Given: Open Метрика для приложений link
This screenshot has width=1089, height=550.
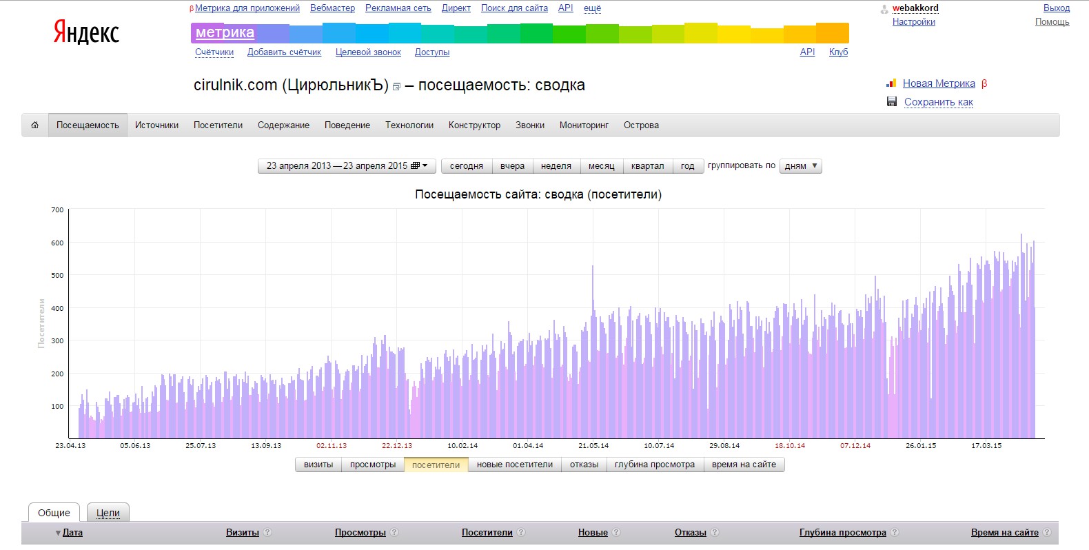Looking at the screenshot, I should pos(247,8).
